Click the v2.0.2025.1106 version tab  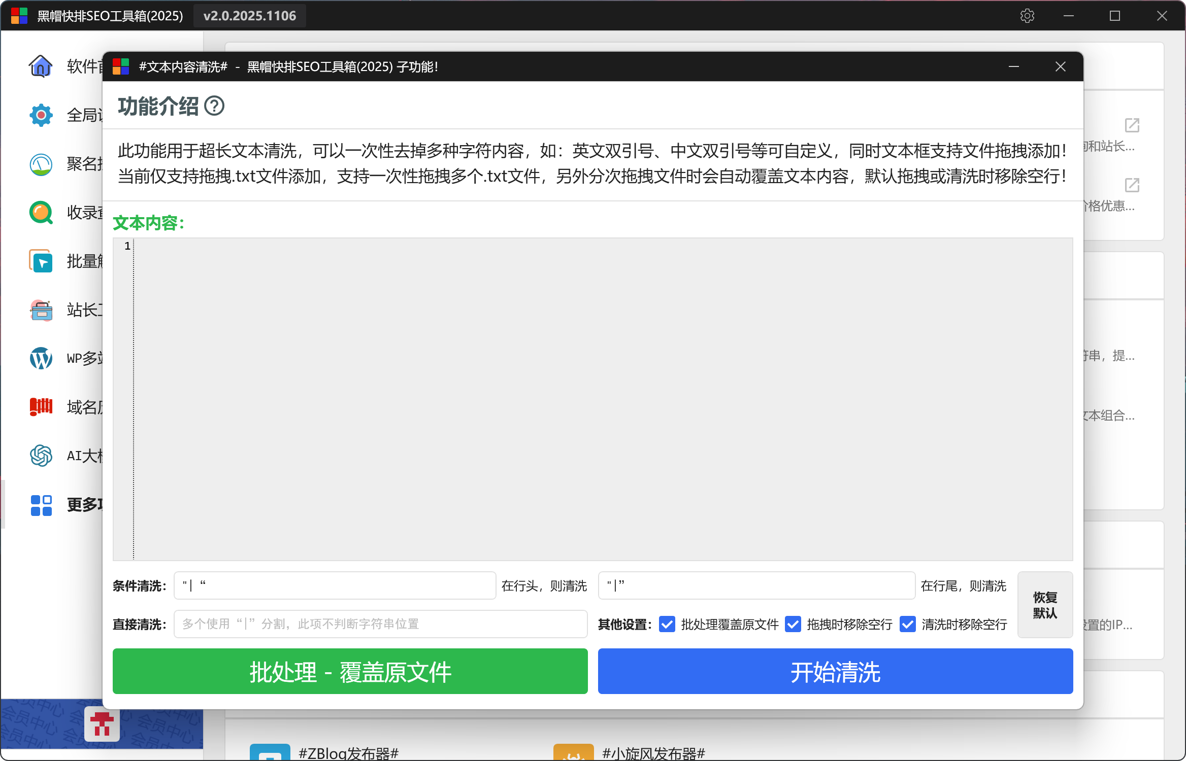tap(249, 16)
